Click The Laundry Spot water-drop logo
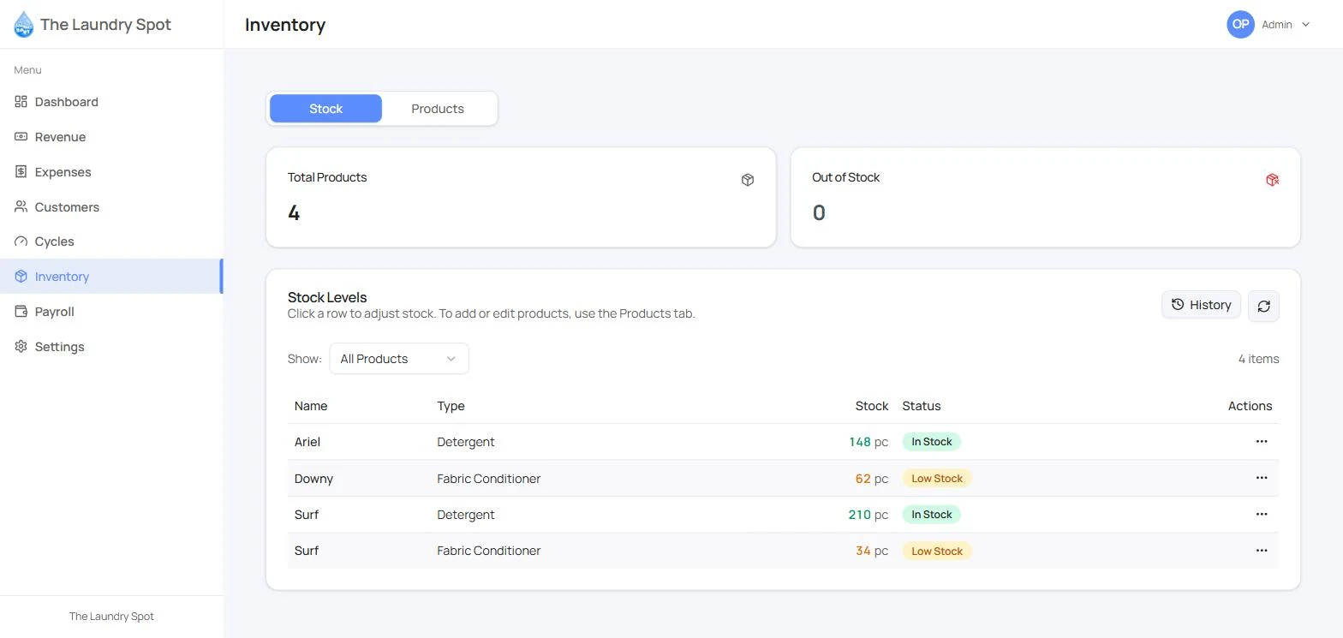The width and height of the screenshot is (1343, 638). [24, 25]
